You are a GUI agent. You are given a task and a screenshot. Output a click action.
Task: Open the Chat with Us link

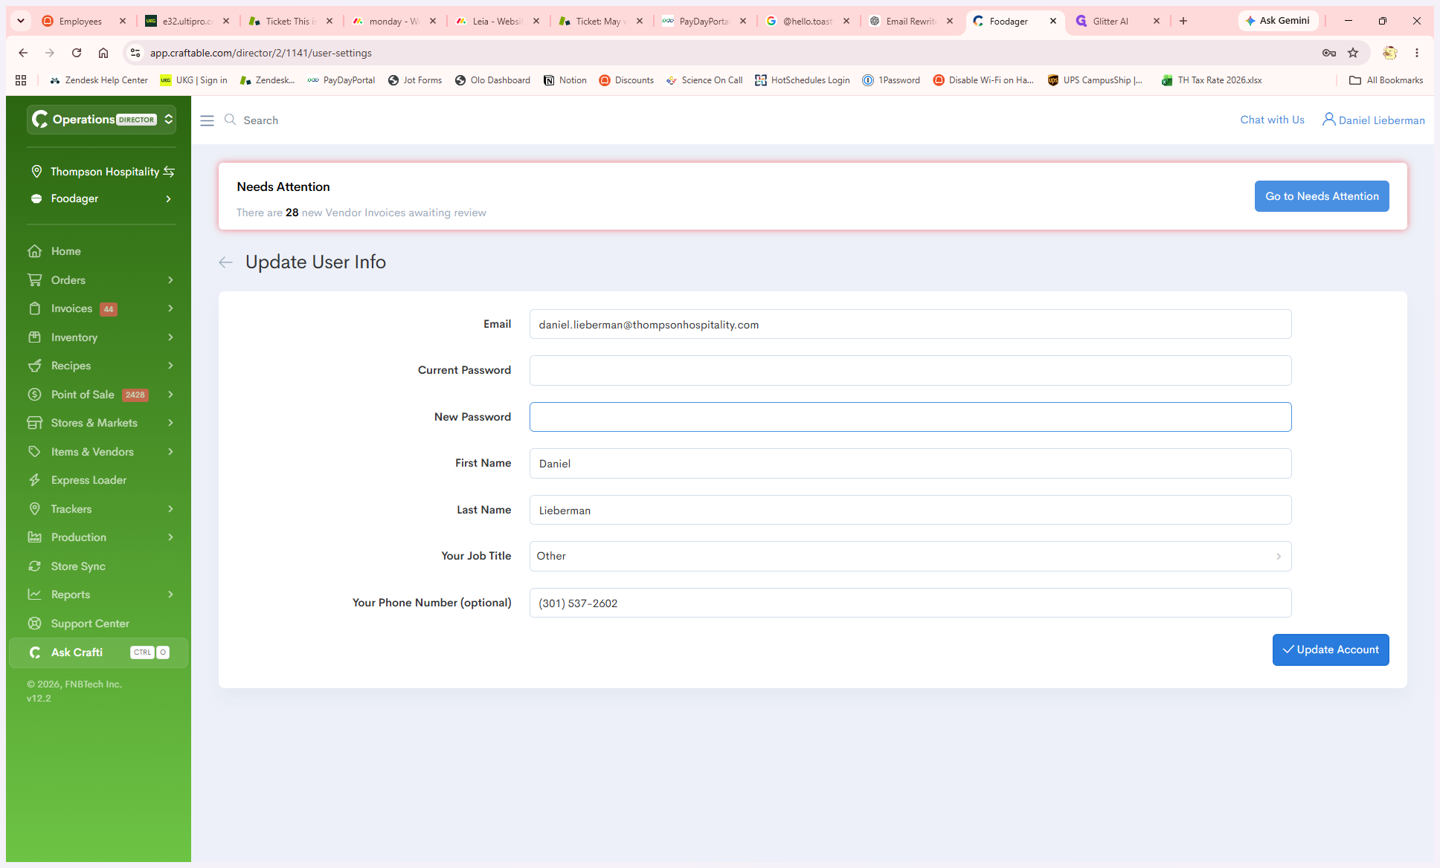point(1272,120)
